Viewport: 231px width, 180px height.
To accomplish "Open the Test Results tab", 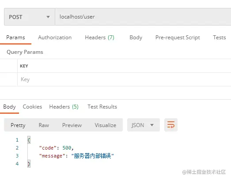I will coord(102,107).
